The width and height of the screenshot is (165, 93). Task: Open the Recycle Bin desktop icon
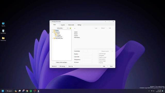3,32
